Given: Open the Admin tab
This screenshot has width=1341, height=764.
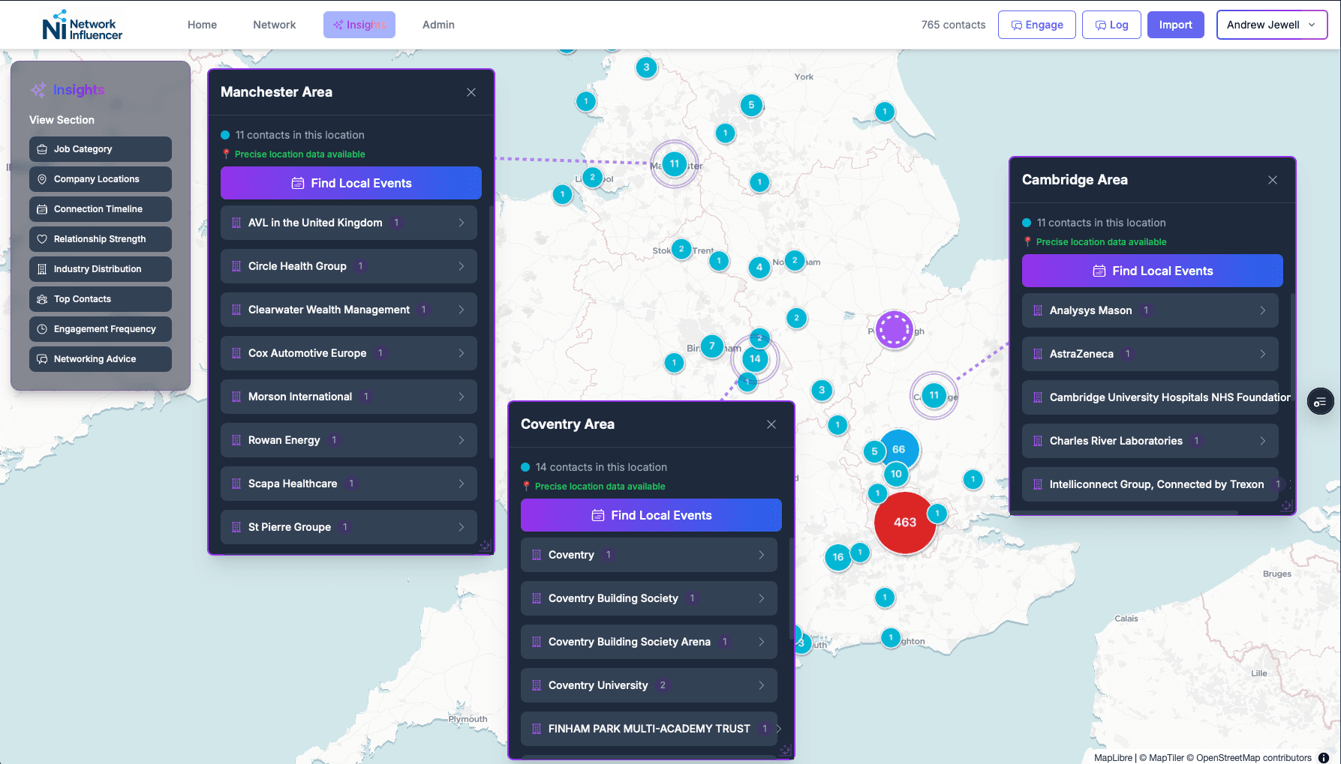Looking at the screenshot, I should [438, 25].
